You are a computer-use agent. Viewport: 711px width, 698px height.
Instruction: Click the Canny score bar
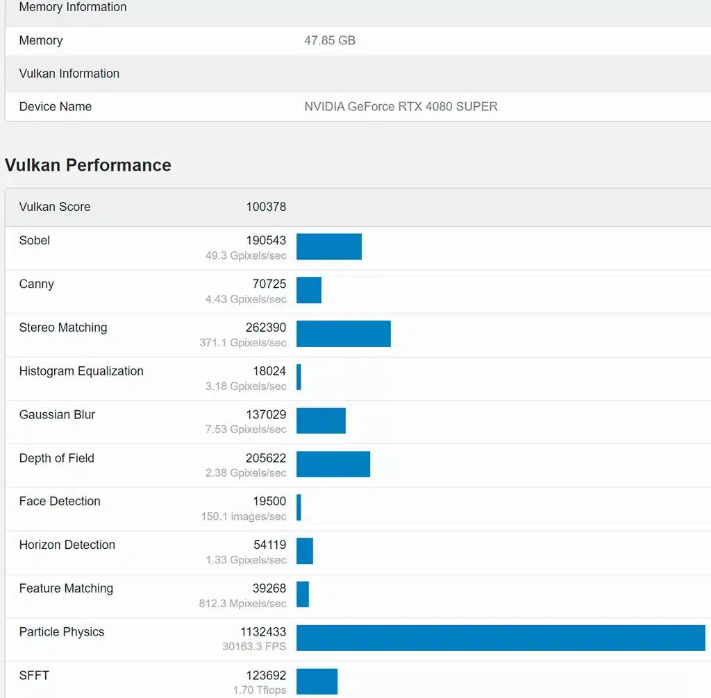pyautogui.click(x=309, y=290)
